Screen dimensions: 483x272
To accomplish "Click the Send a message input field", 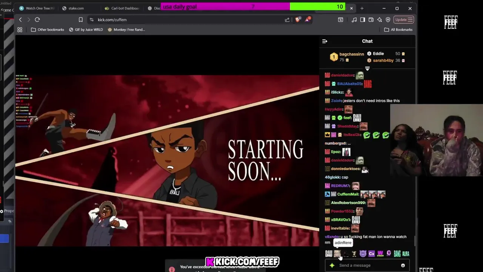I will (x=367, y=265).
